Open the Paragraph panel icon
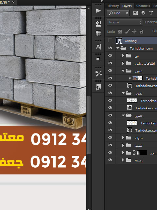The height and width of the screenshot is (210, 157). click(98, 60)
